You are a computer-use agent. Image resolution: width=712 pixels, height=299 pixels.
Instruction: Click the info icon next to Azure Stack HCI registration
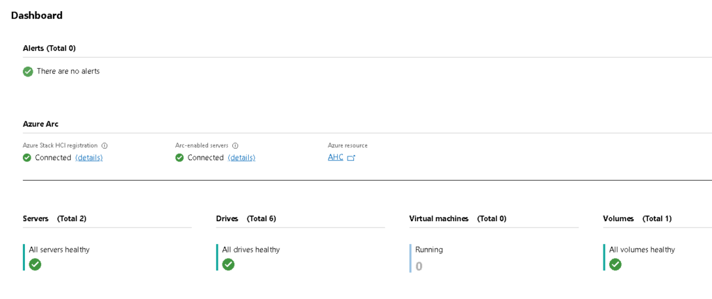pos(104,146)
